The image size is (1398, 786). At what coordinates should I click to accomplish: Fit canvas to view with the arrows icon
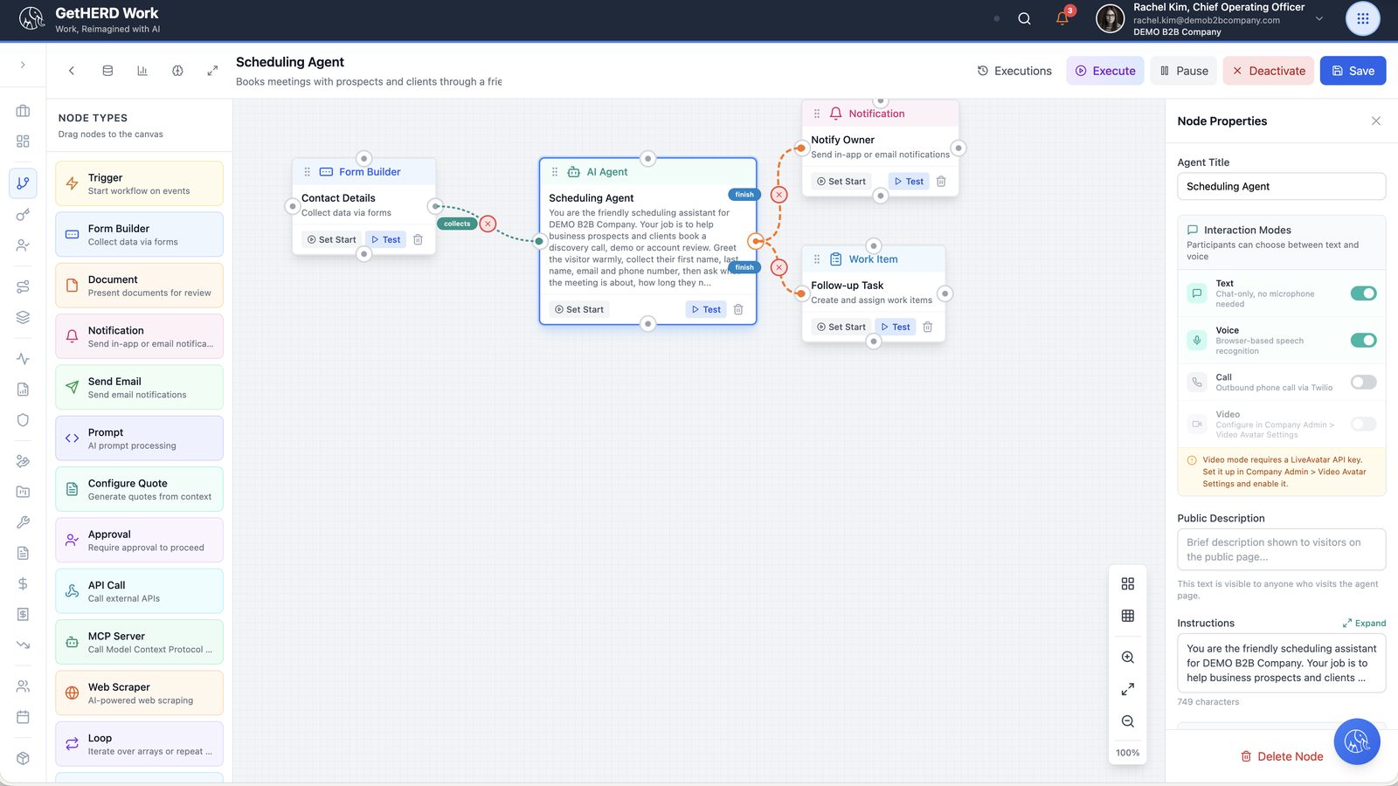point(1128,689)
